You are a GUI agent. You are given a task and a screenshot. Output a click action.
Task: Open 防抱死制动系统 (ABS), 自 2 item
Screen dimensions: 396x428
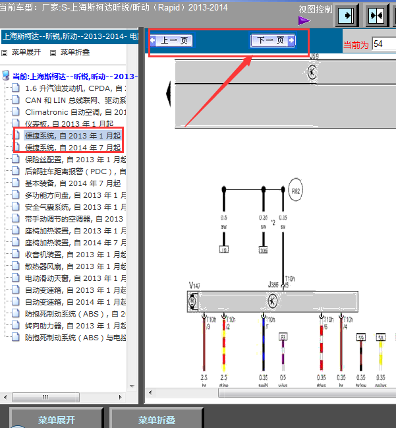[x=76, y=314]
